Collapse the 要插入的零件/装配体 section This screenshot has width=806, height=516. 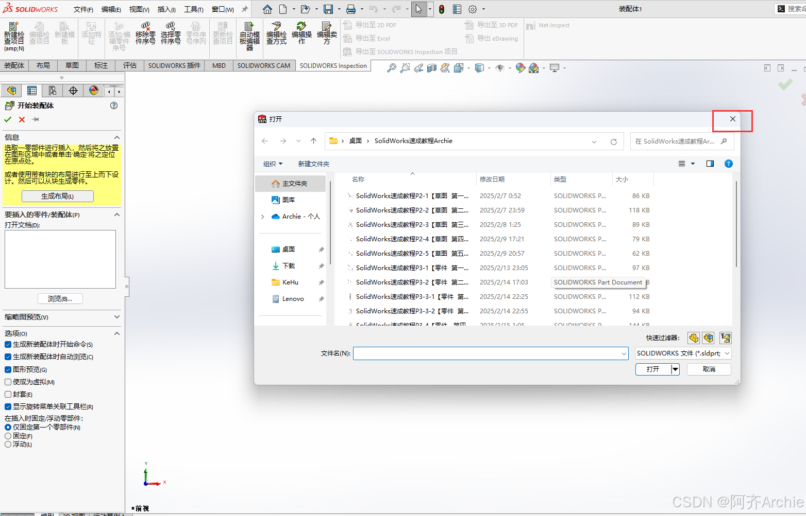click(117, 215)
